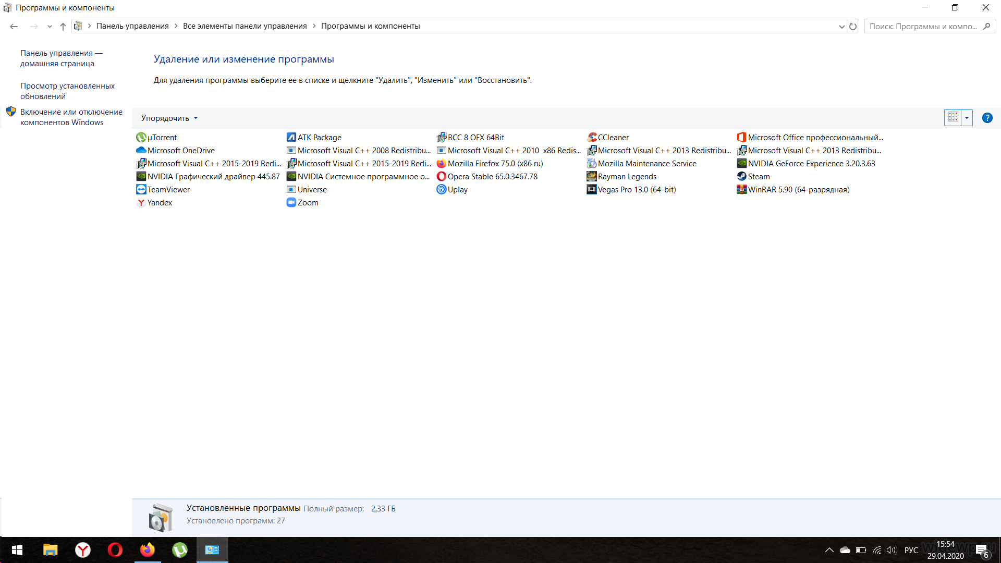Screen dimensions: 1001x563
Task: Open the volume control in system tray
Action: [892, 550]
